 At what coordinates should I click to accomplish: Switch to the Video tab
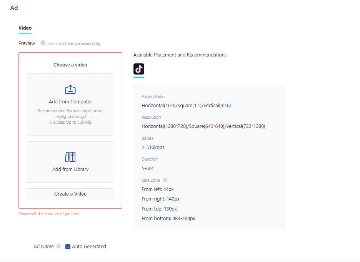pos(25,28)
